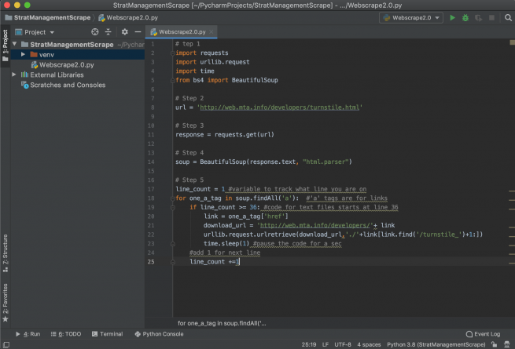515x349 pixels.
Task: Click the locate target icon in Project panel
Action: pos(94,32)
